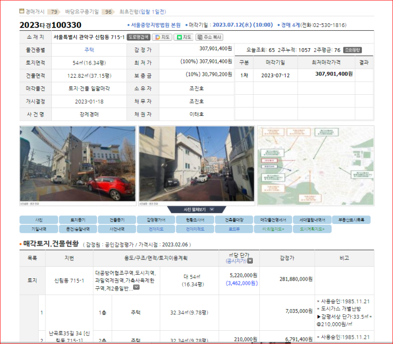Click the 채권자 name 이태호

tap(197, 114)
